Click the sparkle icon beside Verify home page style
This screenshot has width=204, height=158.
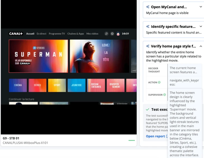148,46
